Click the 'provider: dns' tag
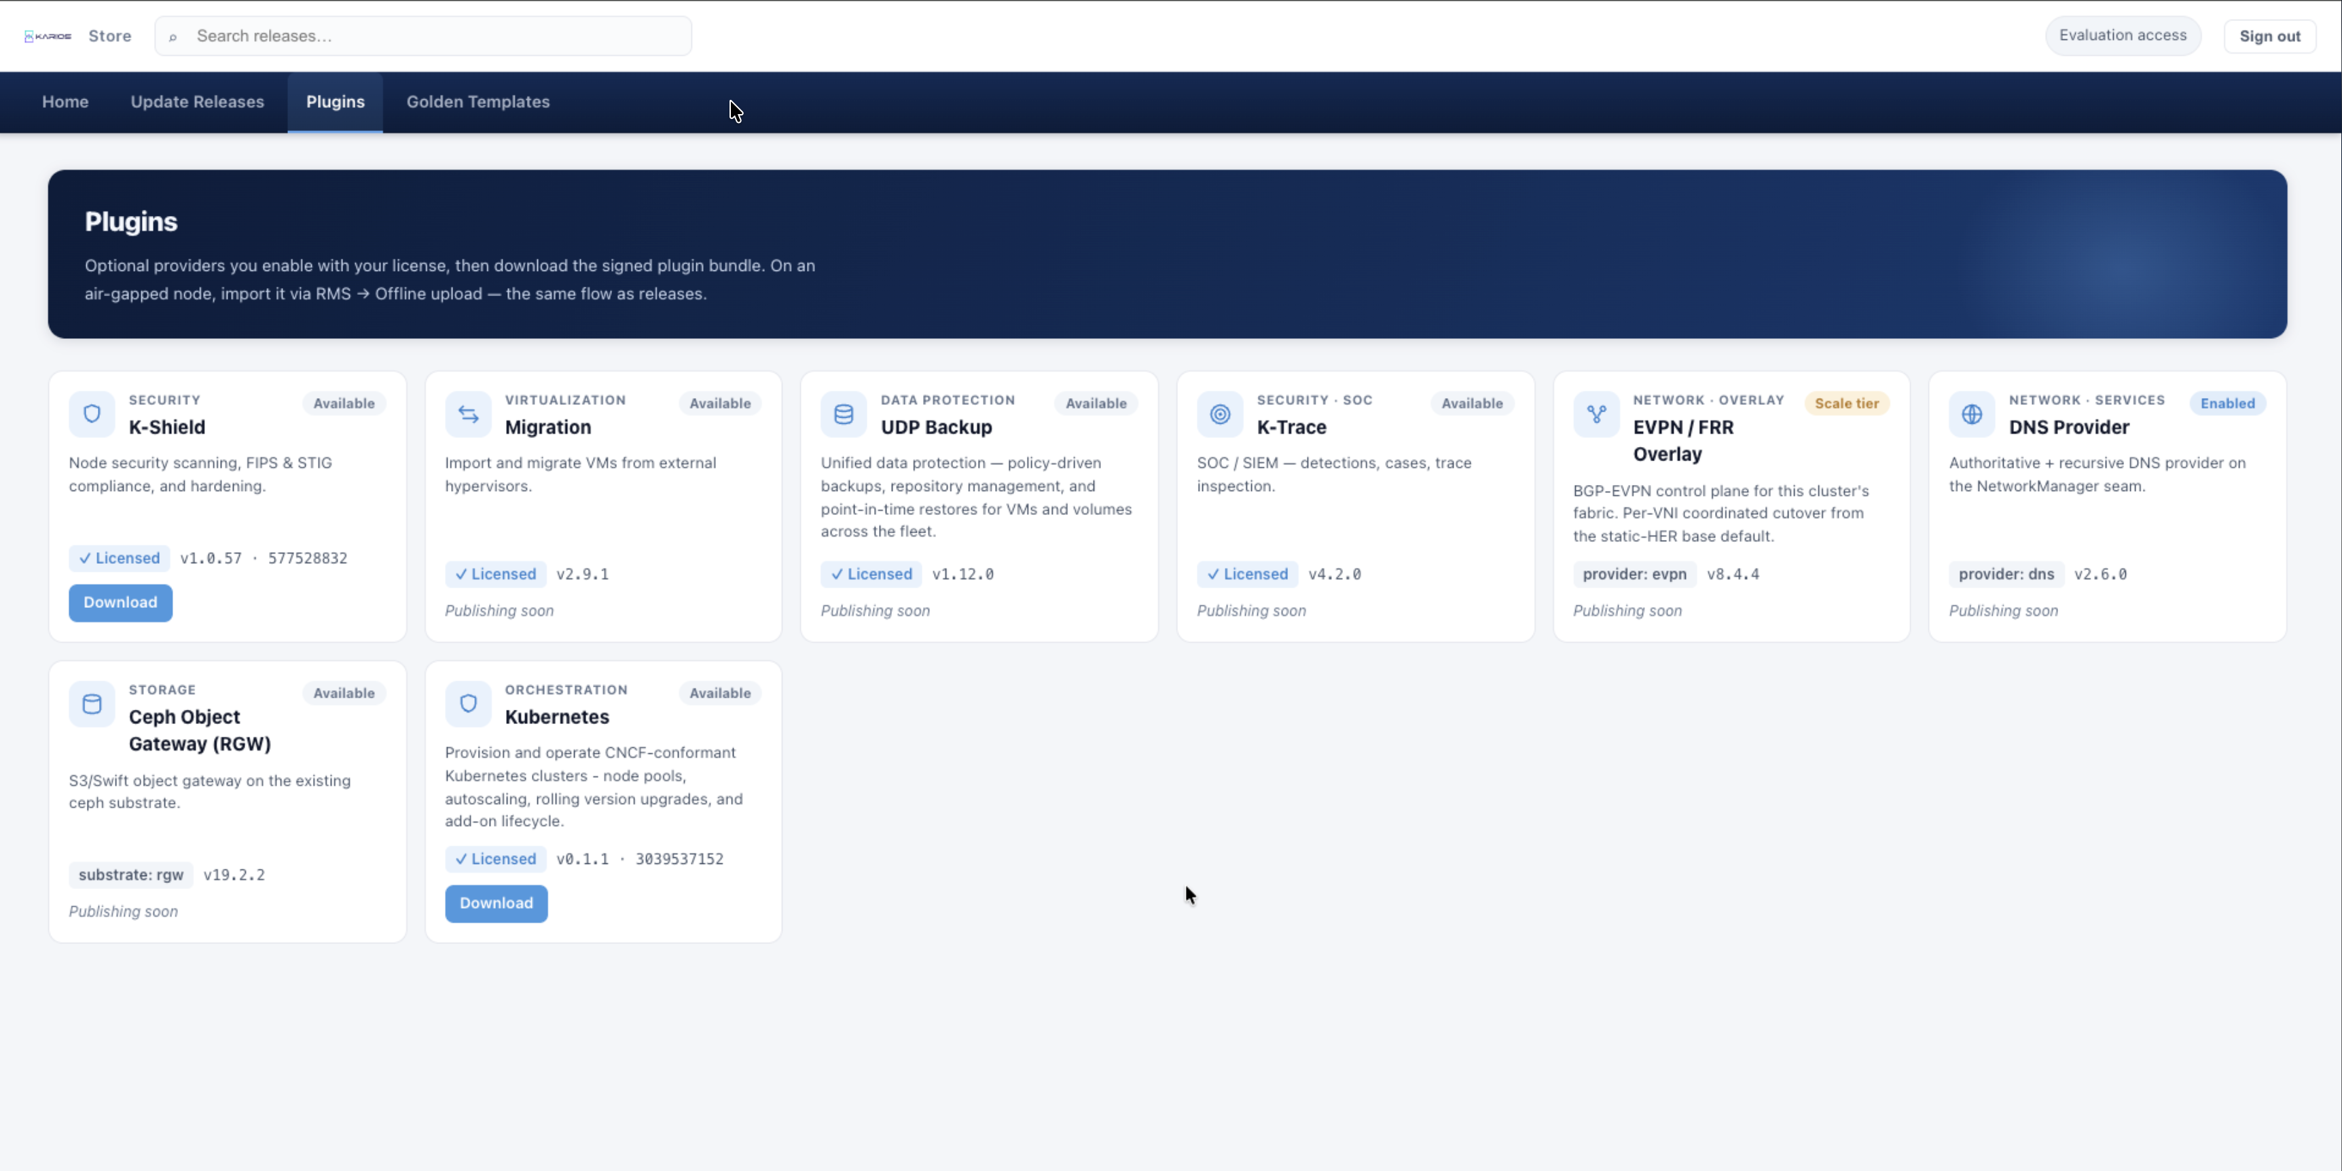 tap(2006, 575)
